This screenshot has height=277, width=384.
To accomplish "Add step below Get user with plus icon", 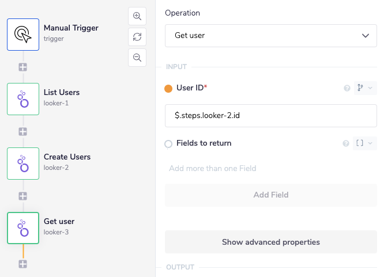I will tap(23, 264).
